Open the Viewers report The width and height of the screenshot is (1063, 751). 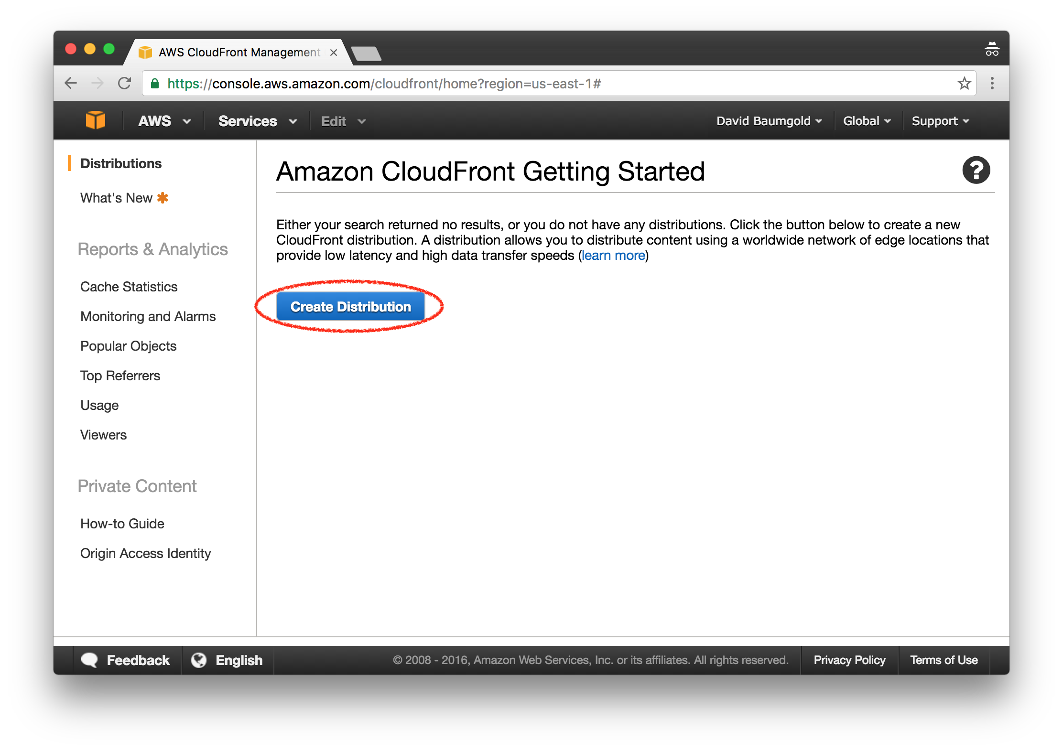click(104, 435)
